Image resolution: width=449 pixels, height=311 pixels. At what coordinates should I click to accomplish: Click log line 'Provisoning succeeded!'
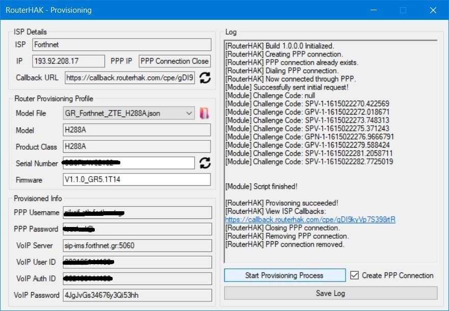(x=282, y=203)
